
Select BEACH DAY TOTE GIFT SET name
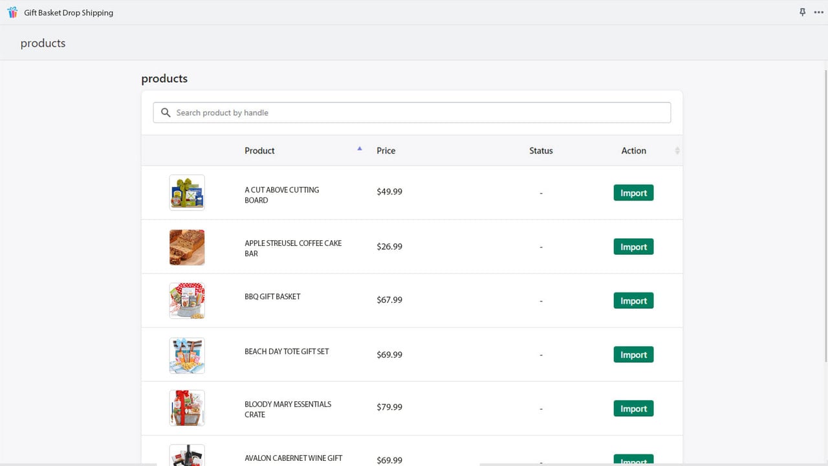pyautogui.click(x=287, y=351)
